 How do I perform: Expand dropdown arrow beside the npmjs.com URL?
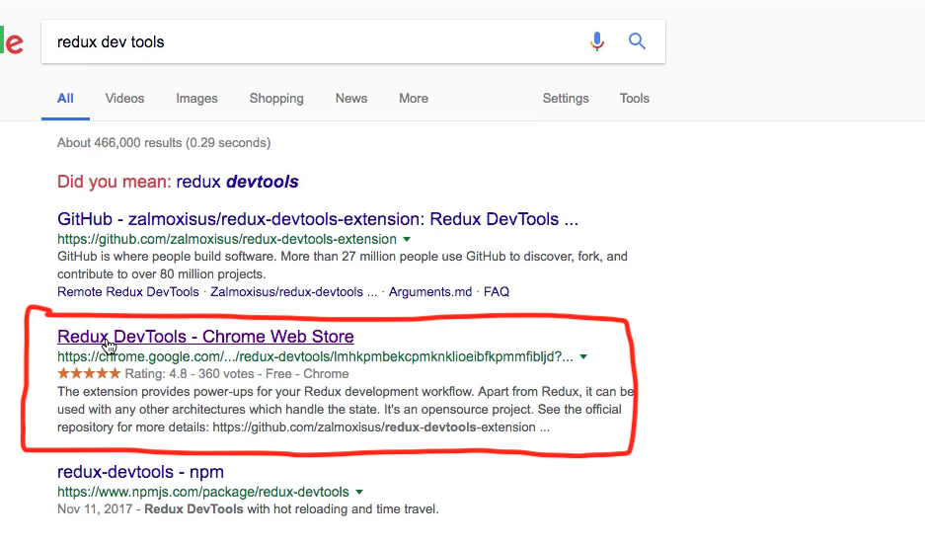pos(359,493)
